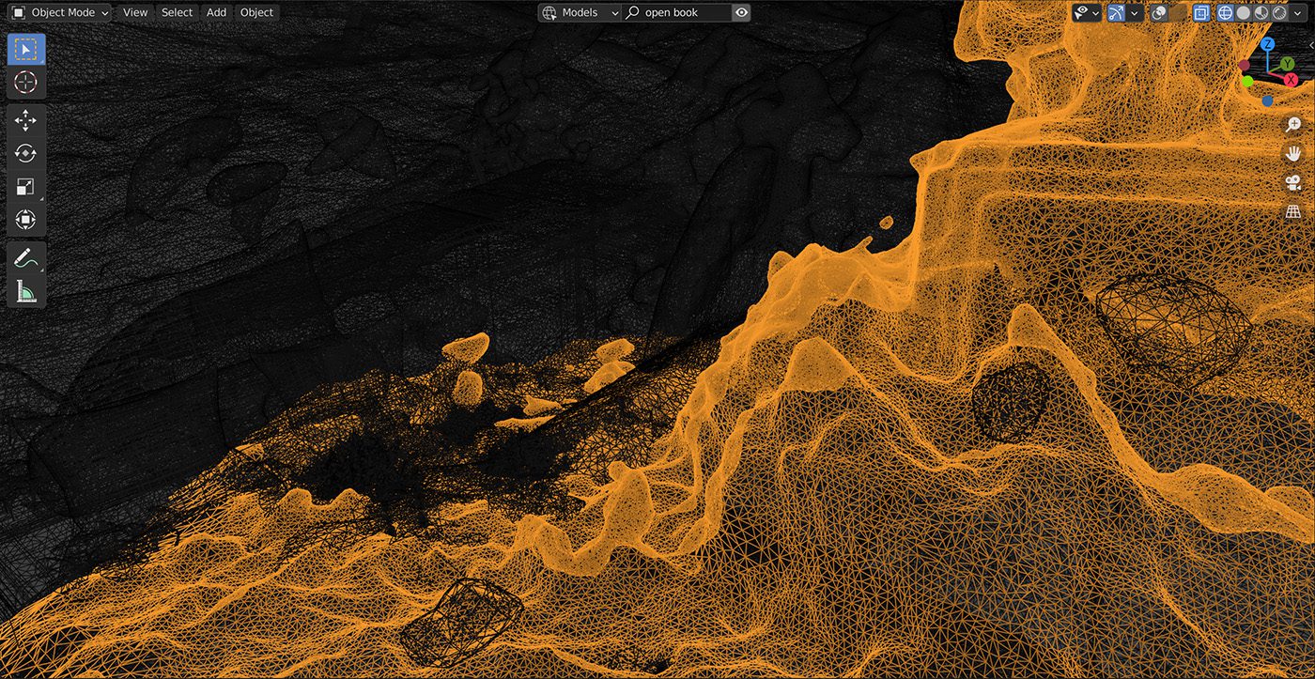Select the Move tool
This screenshot has height=679, width=1315.
(25, 120)
